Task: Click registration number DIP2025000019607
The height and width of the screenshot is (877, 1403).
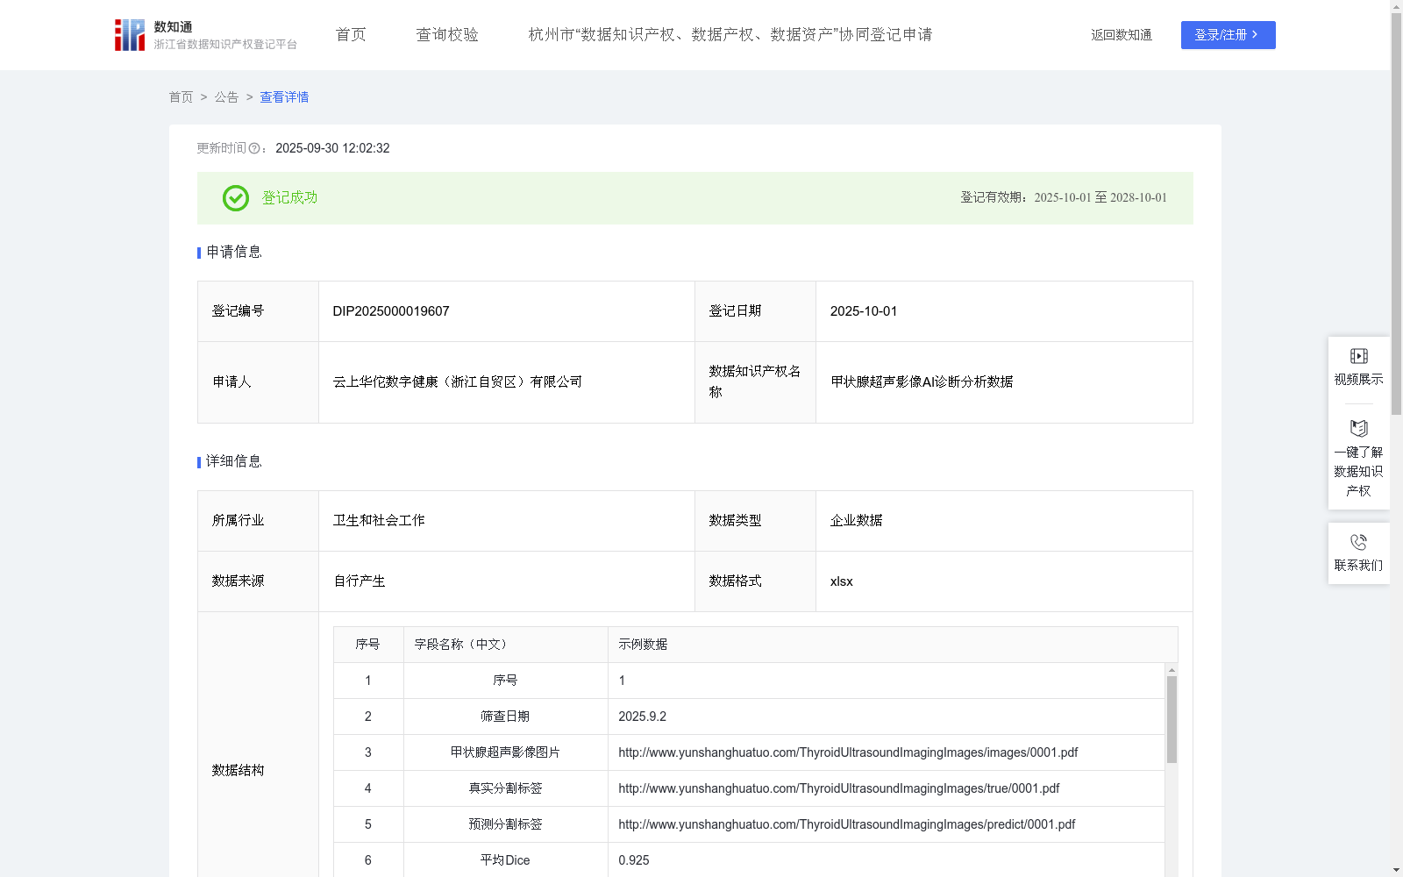Action: [391, 311]
